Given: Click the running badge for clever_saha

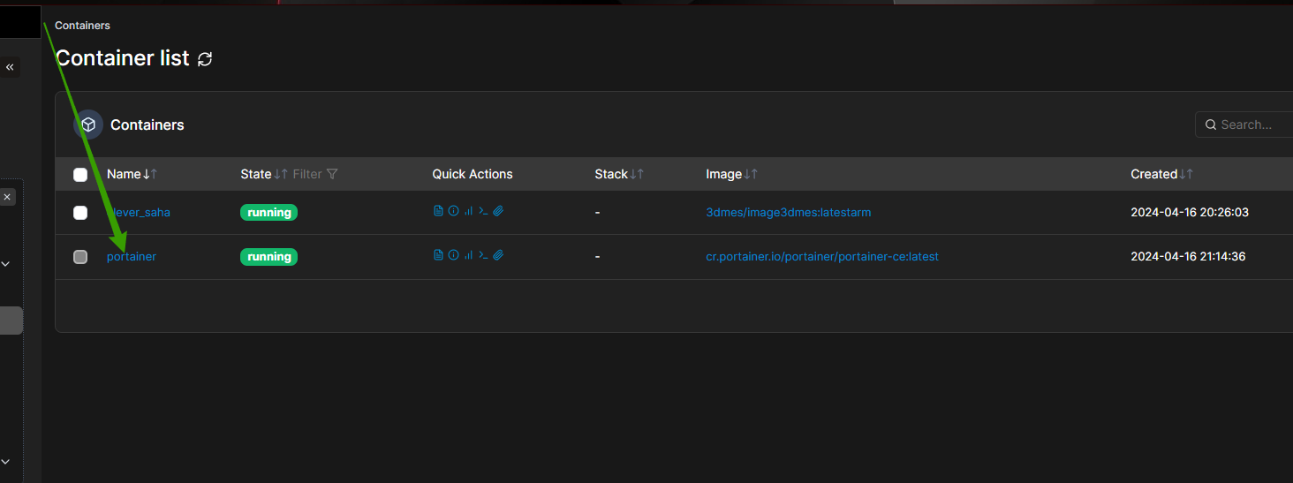Looking at the screenshot, I should coord(269,213).
